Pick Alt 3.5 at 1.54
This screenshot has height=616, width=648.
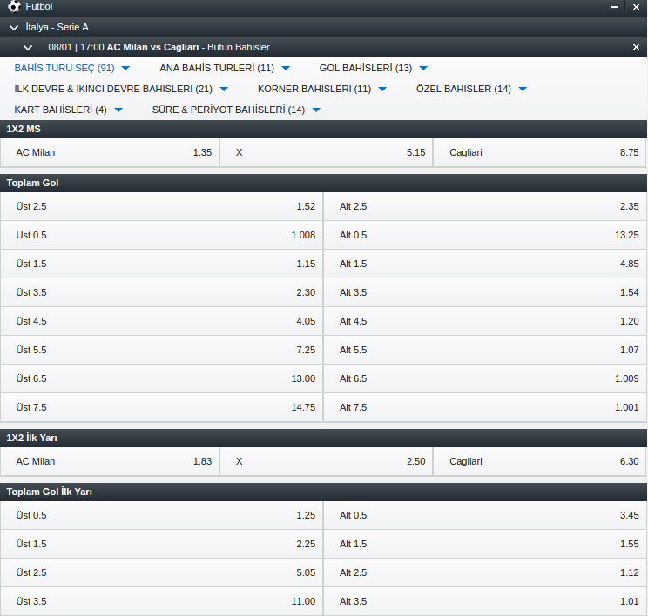pyautogui.click(x=485, y=292)
